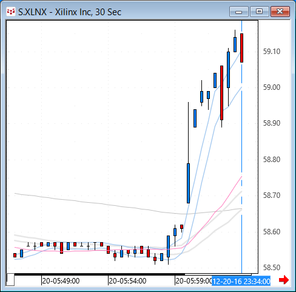
Task: Click the red scroll-right arrow
Action: click(x=284, y=280)
